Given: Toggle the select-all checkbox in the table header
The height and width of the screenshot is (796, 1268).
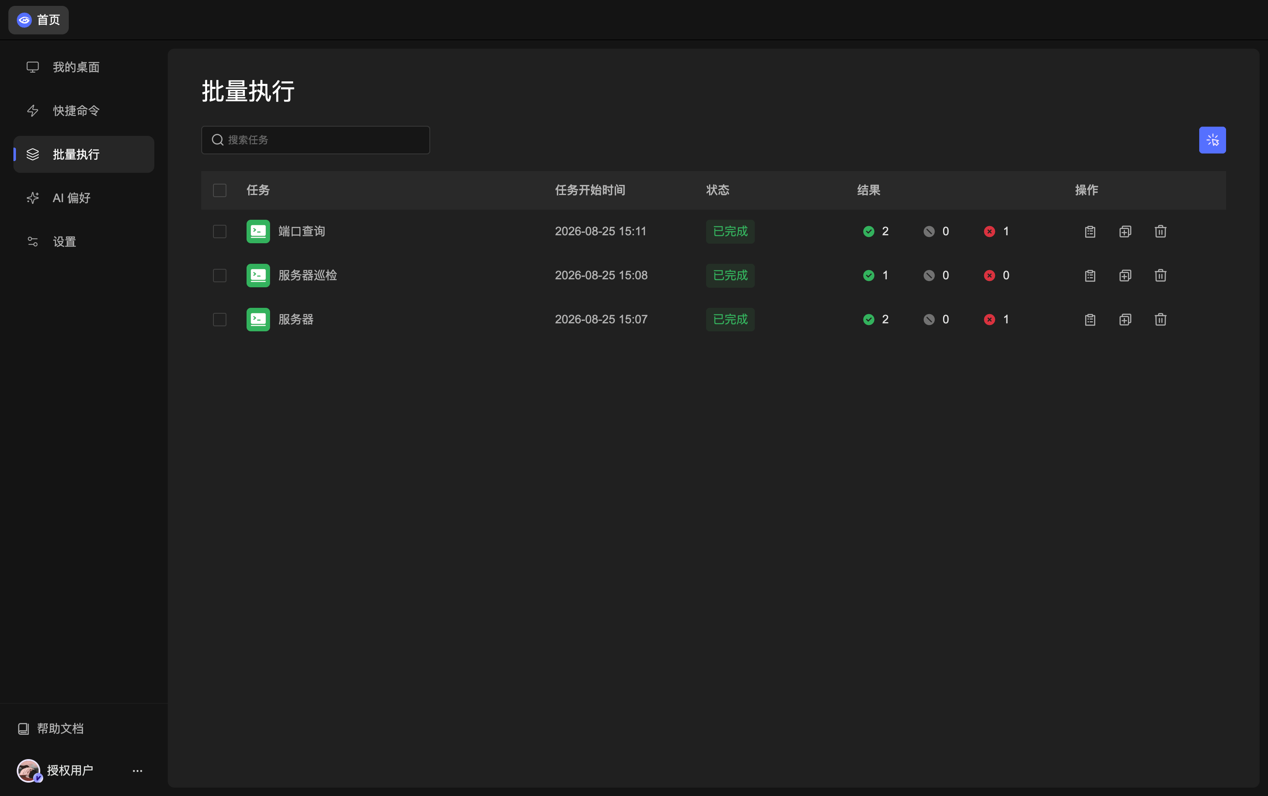Looking at the screenshot, I should coord(219,190).
